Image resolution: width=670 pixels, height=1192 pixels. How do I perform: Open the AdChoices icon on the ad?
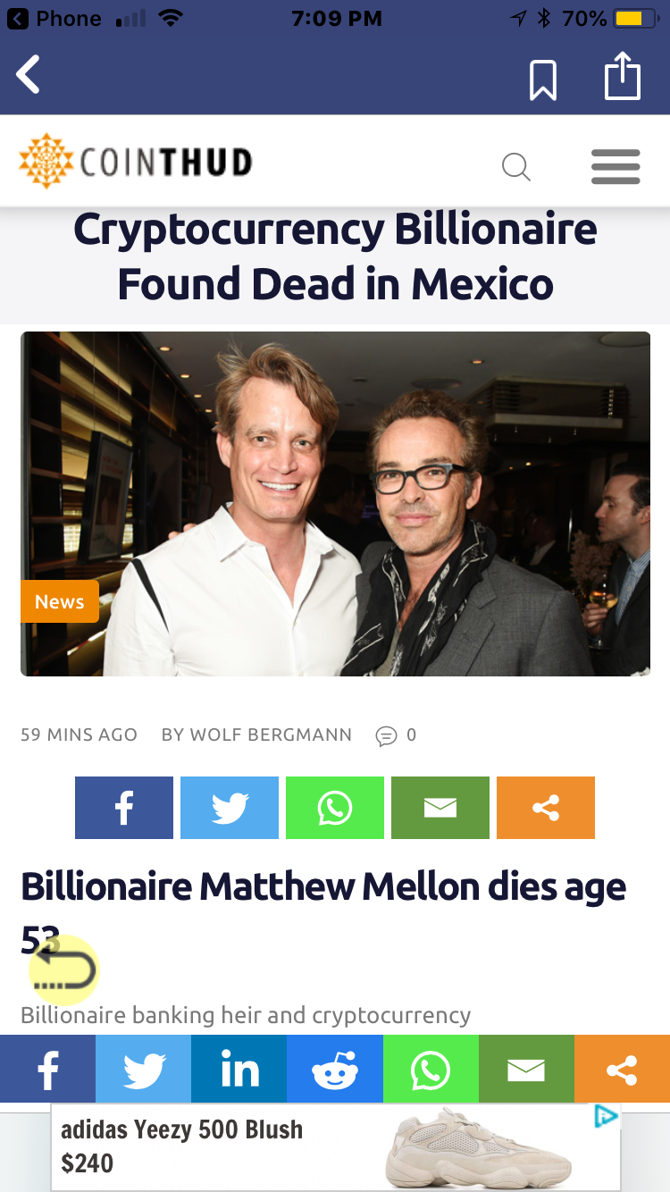607,1116
